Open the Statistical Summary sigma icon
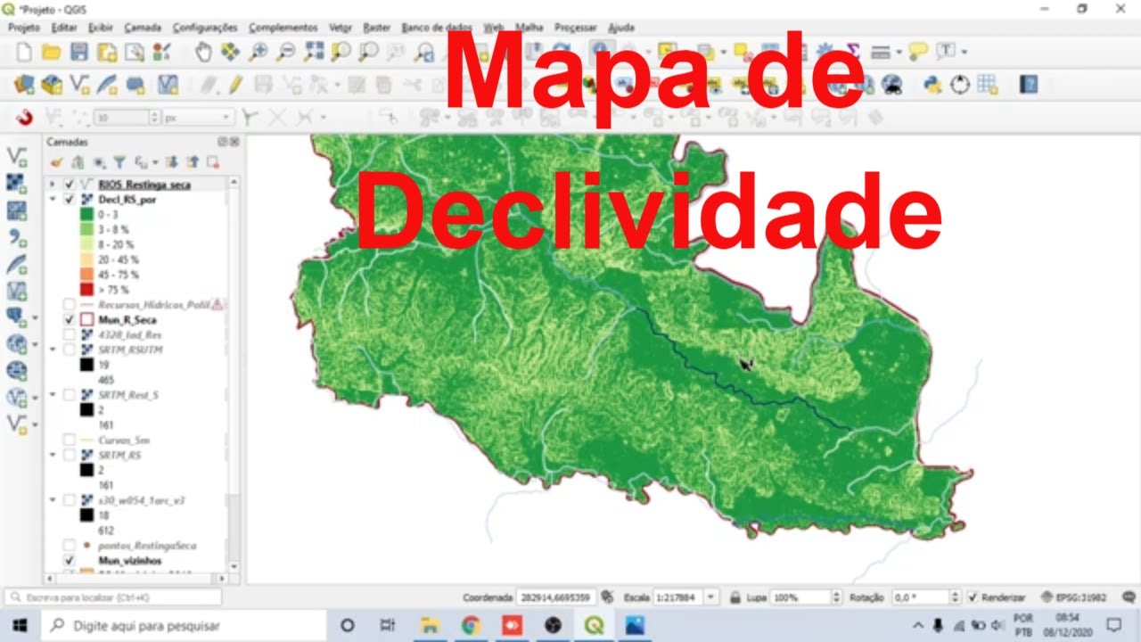Viewport: 1141px width, 642px height. pyautogui.click(x=853, y=52)
